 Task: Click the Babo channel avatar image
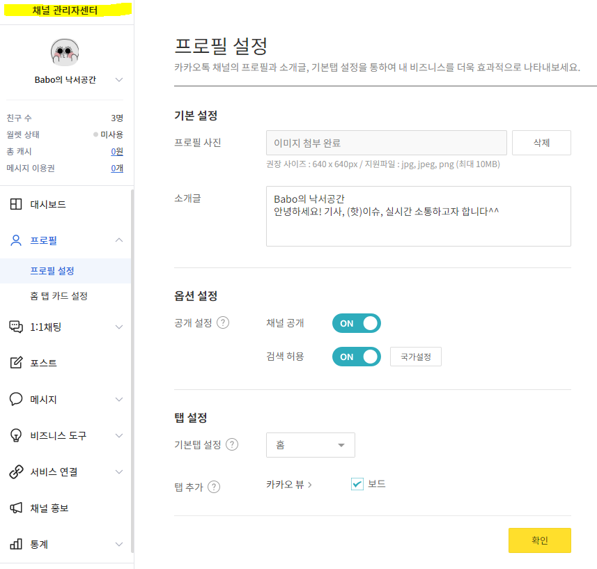[65, 52]
